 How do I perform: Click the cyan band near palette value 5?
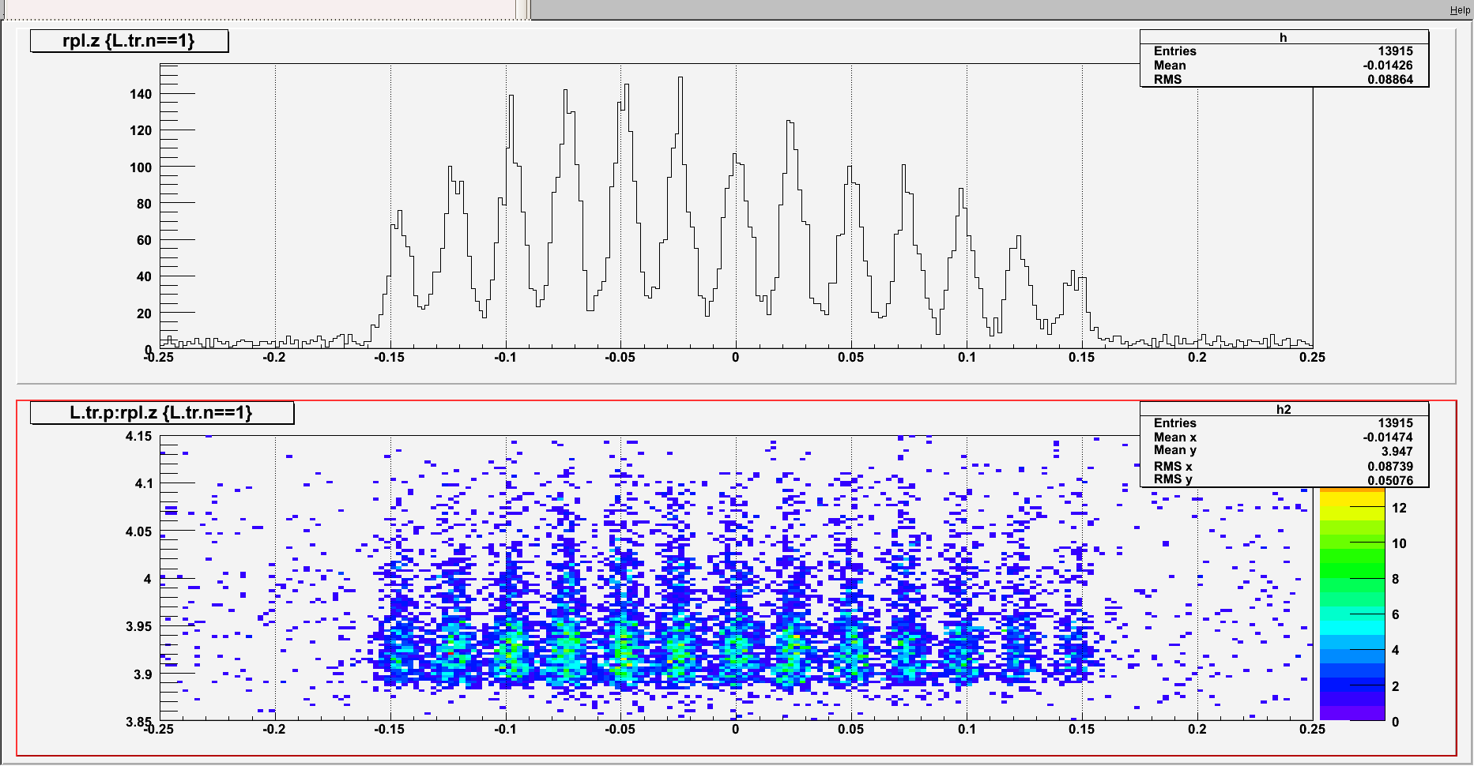pyautogui.click(x=1352, y=629)
